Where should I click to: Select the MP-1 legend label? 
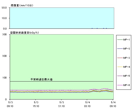click(126, 40)
